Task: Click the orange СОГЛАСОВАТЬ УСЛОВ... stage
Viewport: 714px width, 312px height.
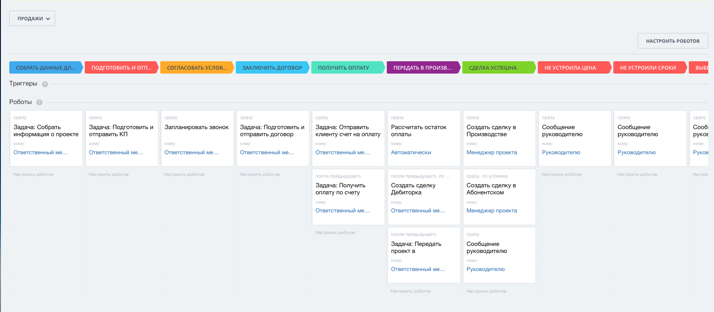Action: coord(196,68)
